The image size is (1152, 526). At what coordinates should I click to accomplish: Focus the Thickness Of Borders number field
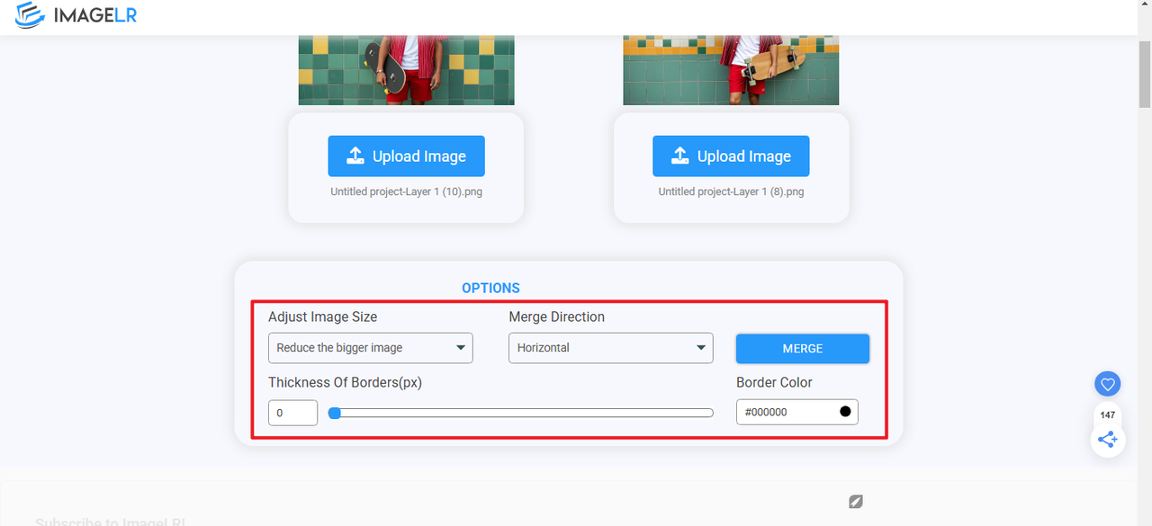(x=292, y=413)
